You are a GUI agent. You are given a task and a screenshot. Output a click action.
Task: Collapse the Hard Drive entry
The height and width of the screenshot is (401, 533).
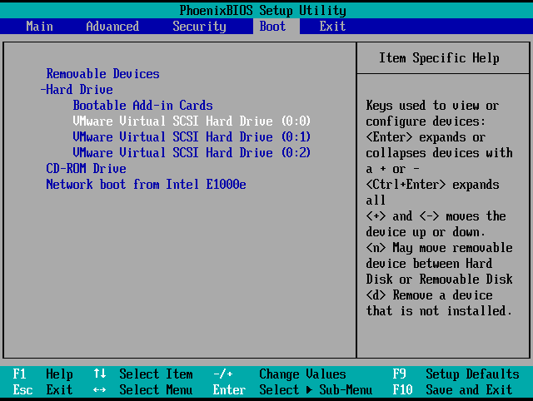pyautogui.click(x=77, y=90)
